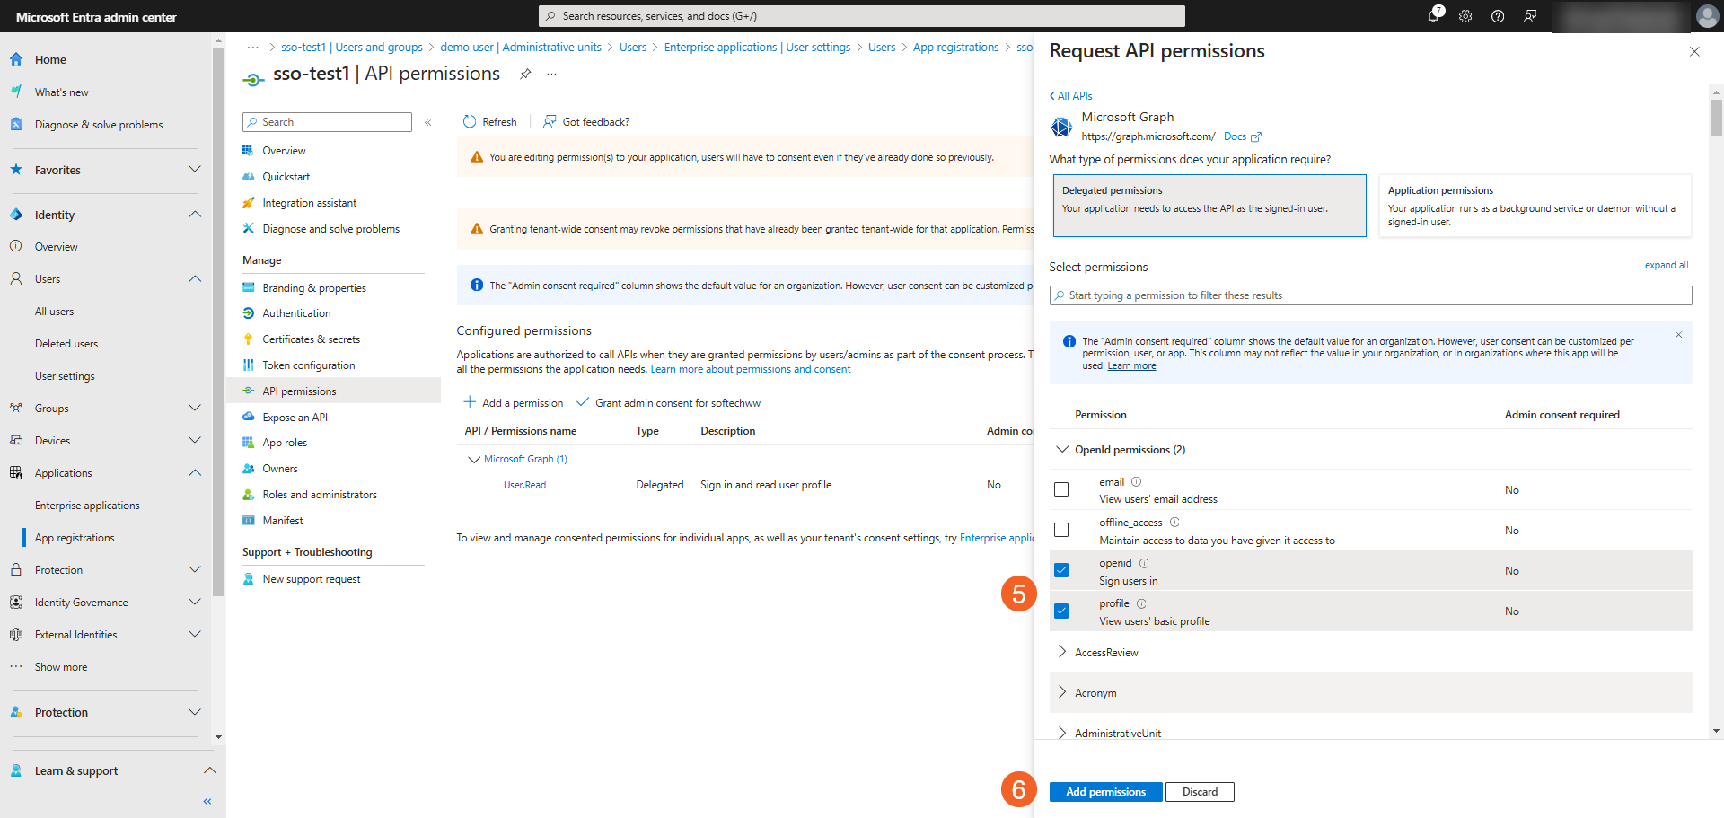Expand the AccessReview permission group

[1062, 652]
